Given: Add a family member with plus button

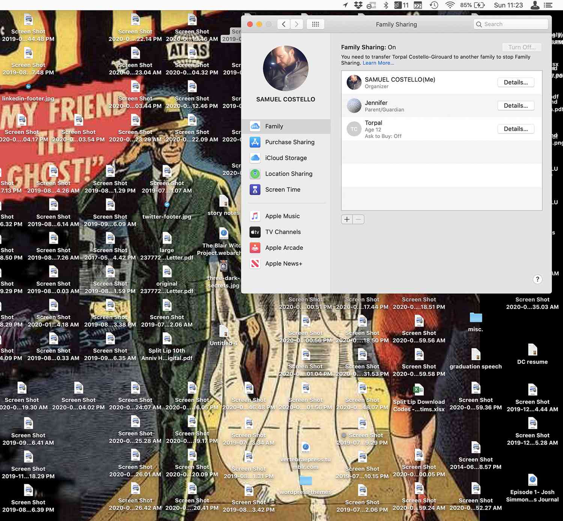Looking at the screenshot, I should [347, 220].
